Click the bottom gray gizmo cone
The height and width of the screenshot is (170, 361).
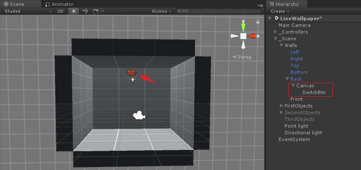pyautogui.click(x=243, y=44)
